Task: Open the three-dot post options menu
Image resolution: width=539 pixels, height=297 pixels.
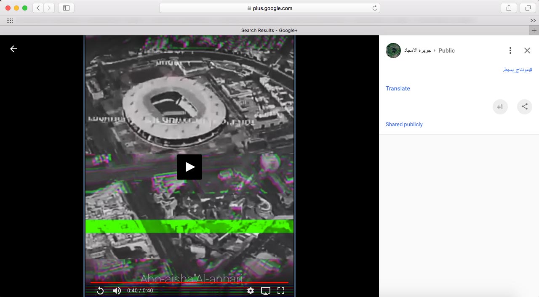Action: [x=510, y=50]
